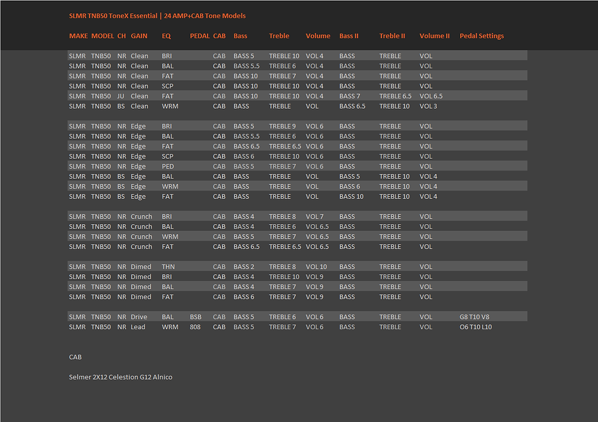Click the MAKE column header
598x422 pixels.
(78, 36)
